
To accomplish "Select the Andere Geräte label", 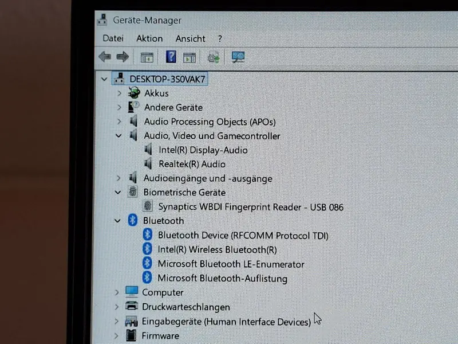I will [x=173, y=107].
